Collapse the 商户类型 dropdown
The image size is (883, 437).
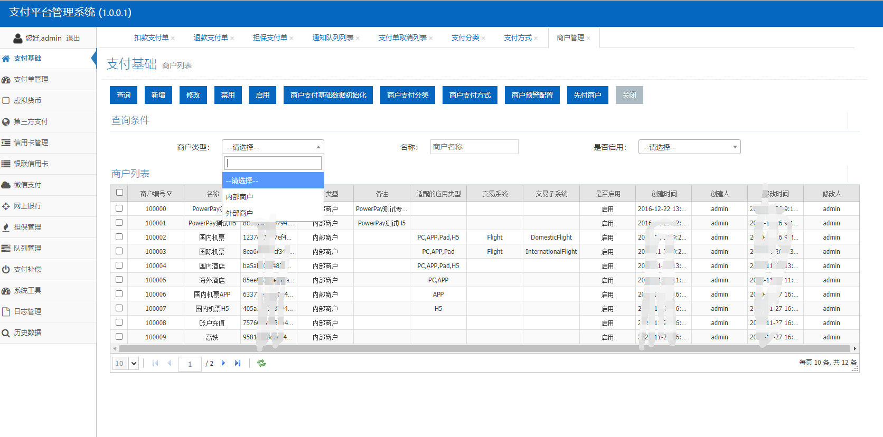(273, 147)
